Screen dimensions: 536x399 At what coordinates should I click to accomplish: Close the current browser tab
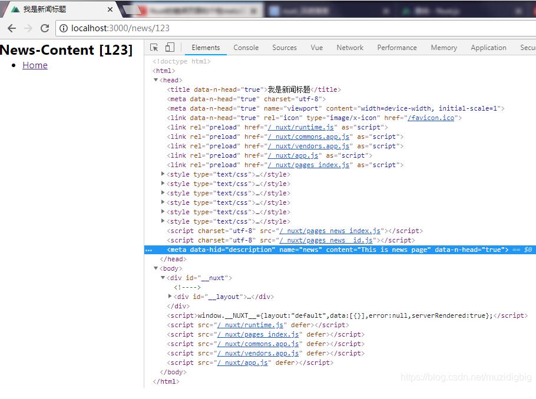[x=110, y=9]
